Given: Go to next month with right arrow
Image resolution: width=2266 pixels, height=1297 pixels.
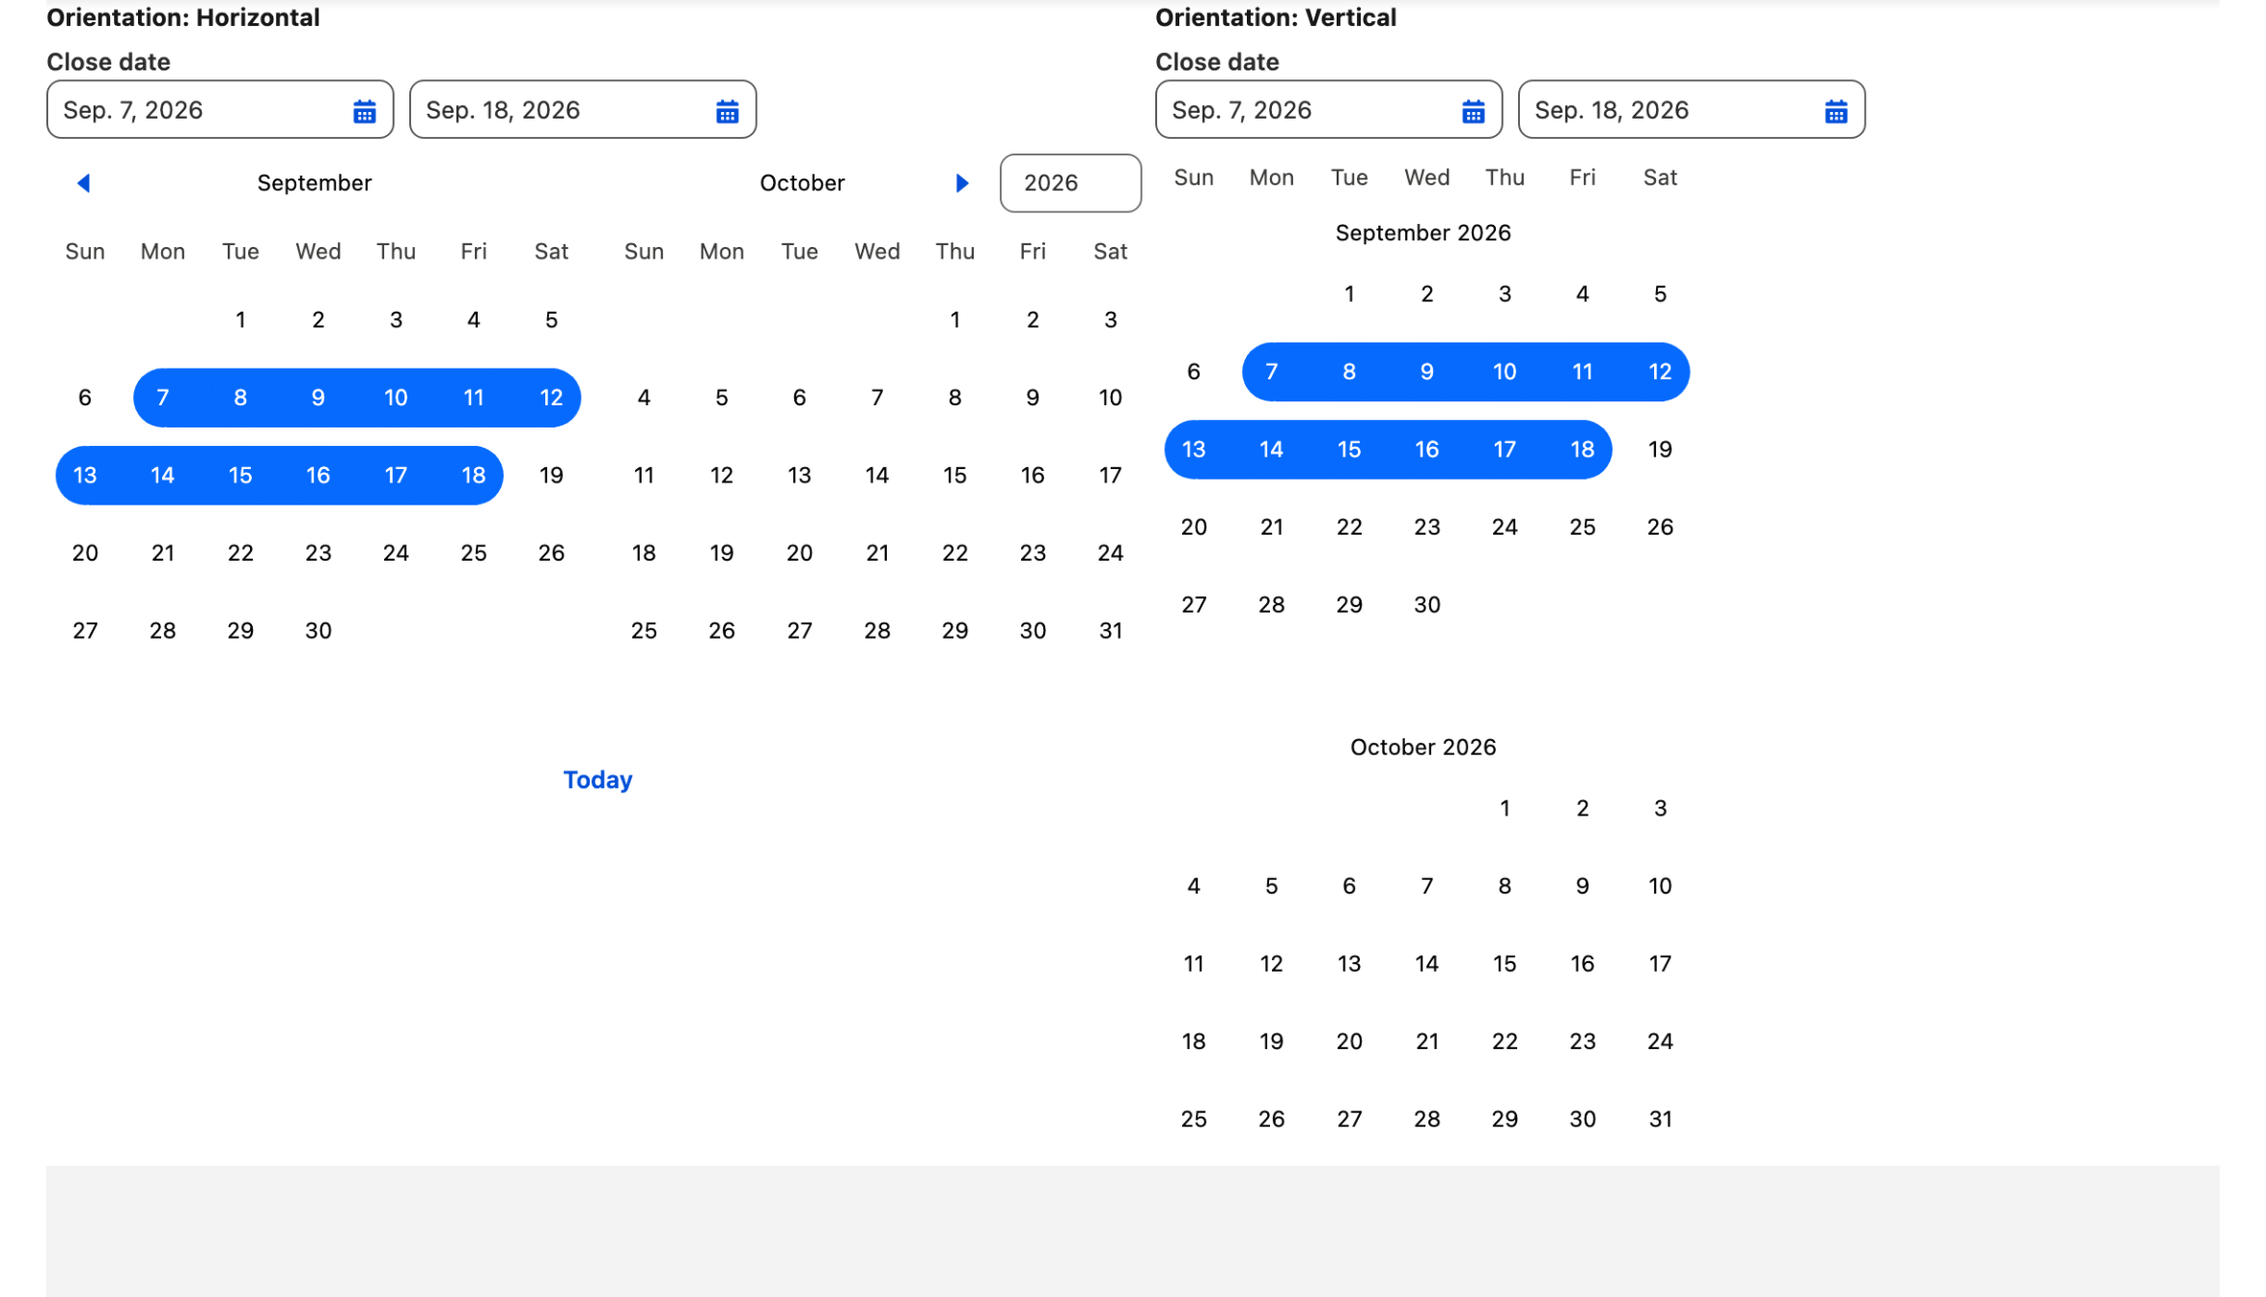Looking at the screenshot, I should [x=961, y=183].
